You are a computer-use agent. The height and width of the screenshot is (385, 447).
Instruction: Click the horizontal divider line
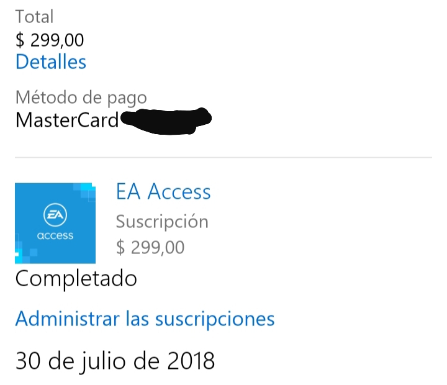[x=223, y=157]
